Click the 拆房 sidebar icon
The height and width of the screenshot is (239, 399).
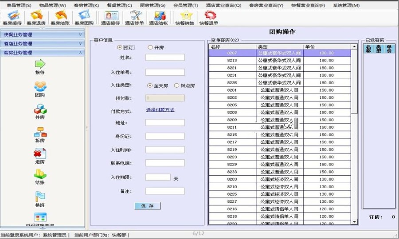click(40, 134)
